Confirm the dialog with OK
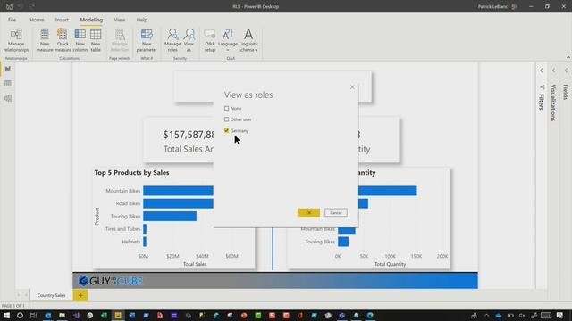This screenshot has height=321, width=572. [308, 212]
